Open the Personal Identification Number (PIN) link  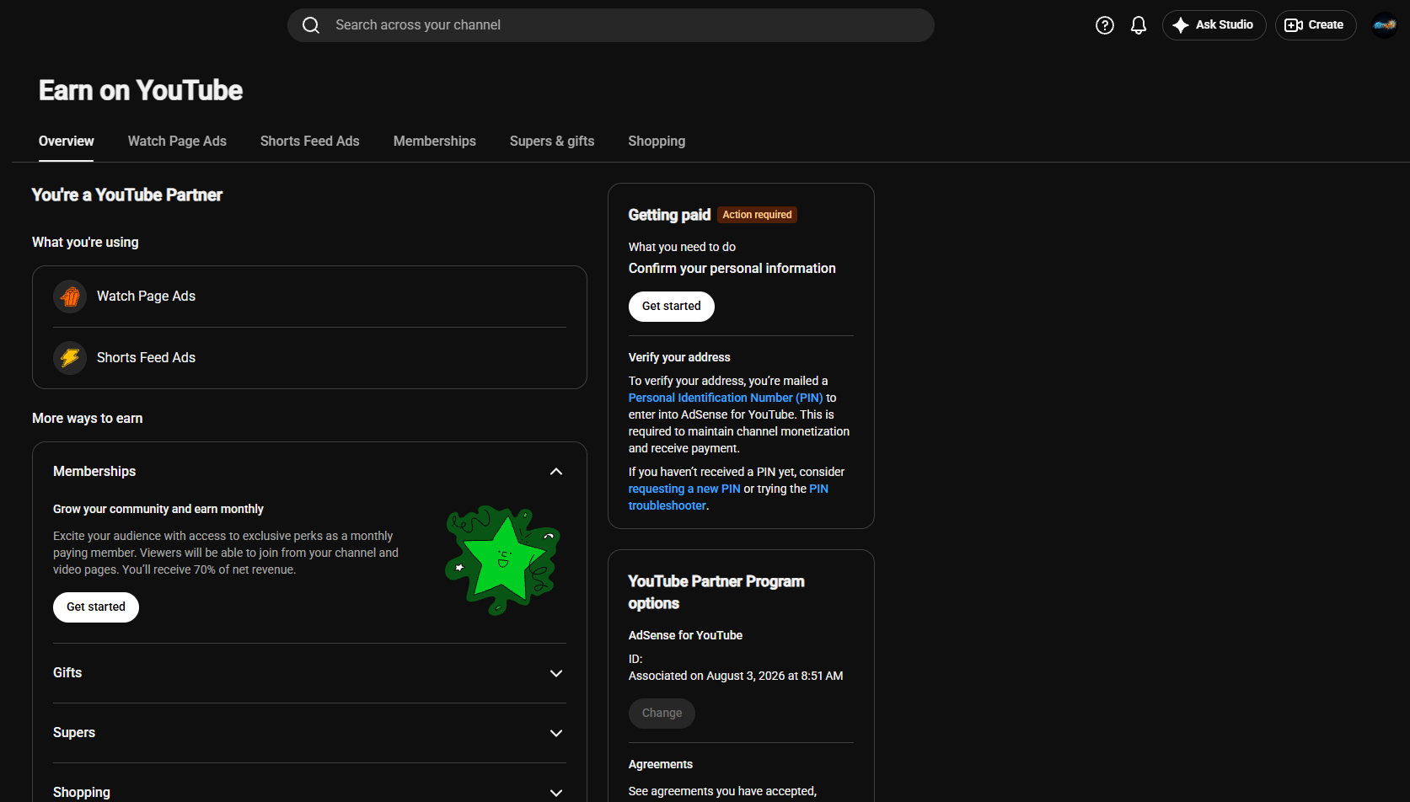click(x=726, y=398)
